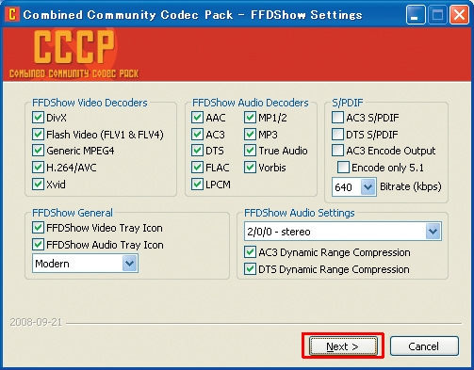This screenshot has width=474, height=370.
Task: Toggle the MP1/2 audio decoder
Action: (x=250, y=118)
